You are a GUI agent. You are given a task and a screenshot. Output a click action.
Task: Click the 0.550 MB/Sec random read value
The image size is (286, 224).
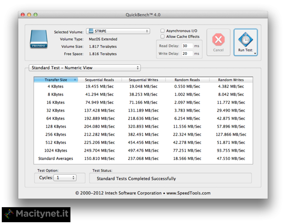187,86
